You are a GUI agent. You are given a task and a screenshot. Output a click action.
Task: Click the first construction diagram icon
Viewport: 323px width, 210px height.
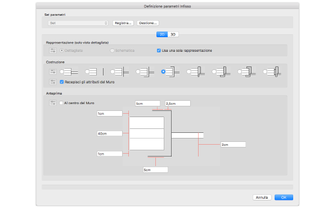tap(71, 72)
